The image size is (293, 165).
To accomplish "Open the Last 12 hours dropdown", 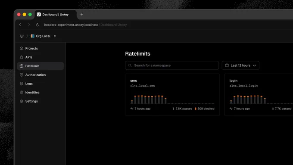I will click(240, 65).
